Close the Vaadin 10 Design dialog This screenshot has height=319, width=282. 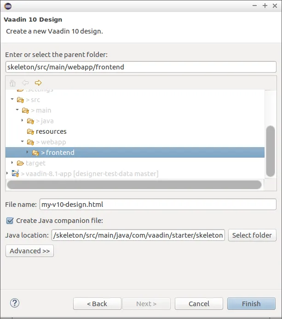(x=275, y=6)
